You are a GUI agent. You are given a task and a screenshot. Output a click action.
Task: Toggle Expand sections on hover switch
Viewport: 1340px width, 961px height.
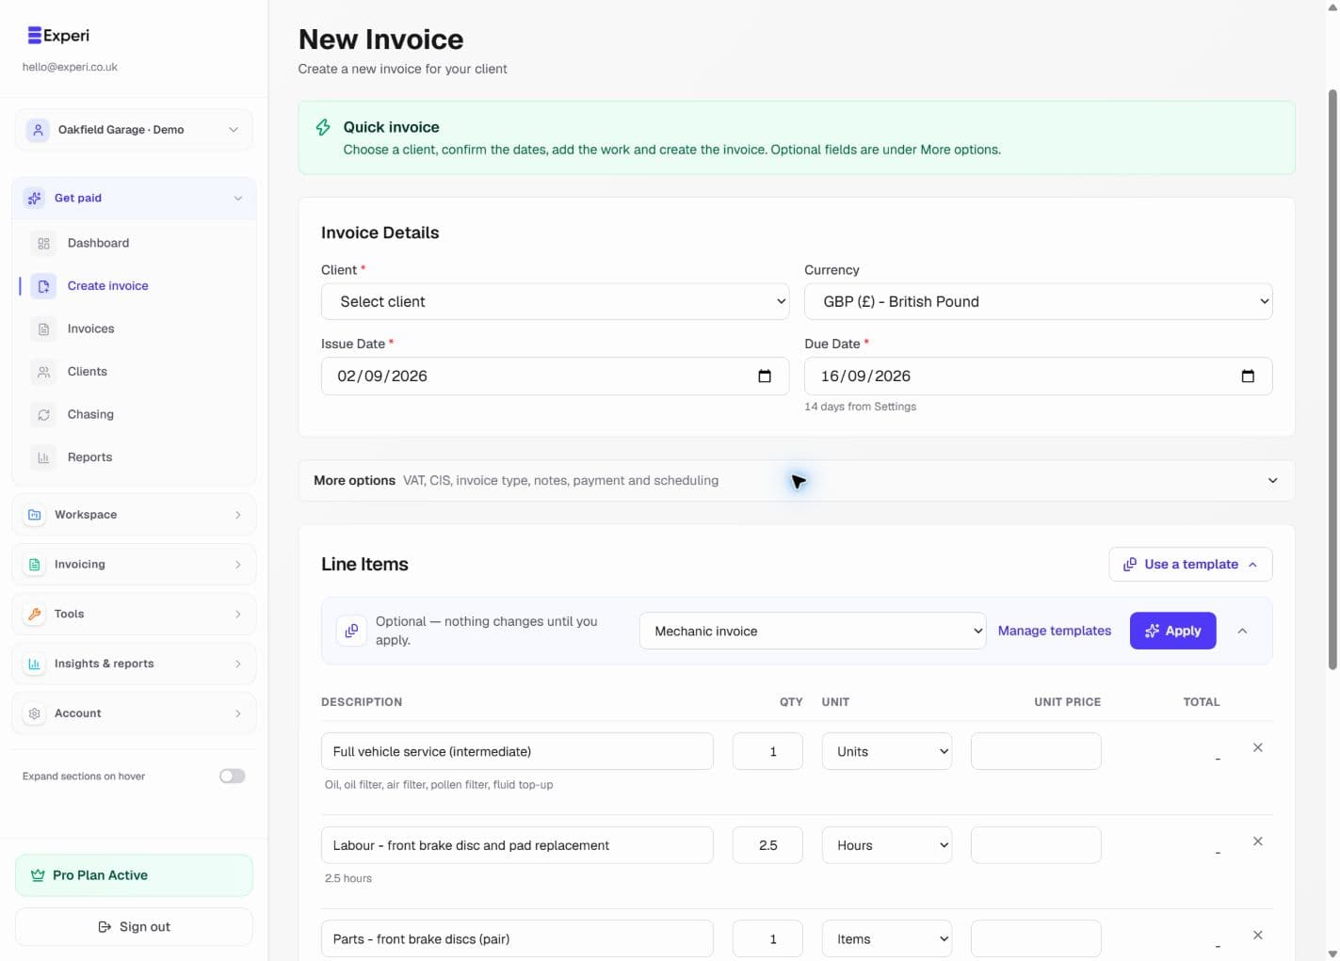point(233,777)
